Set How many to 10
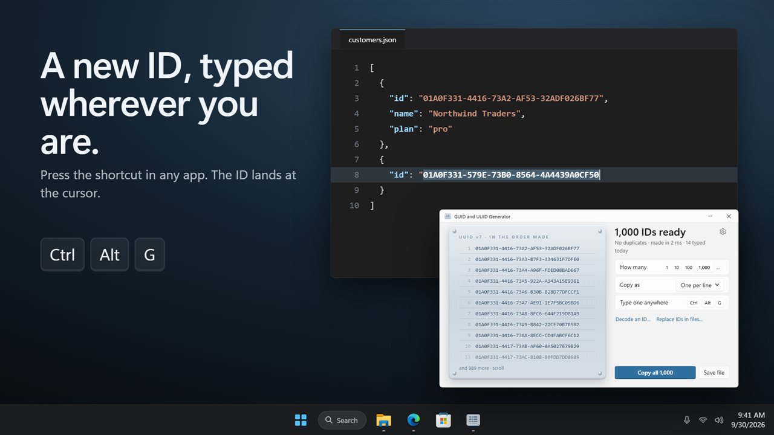Image resolution: width=774 pixels, height=435 pixels. (x=677, y=267)
